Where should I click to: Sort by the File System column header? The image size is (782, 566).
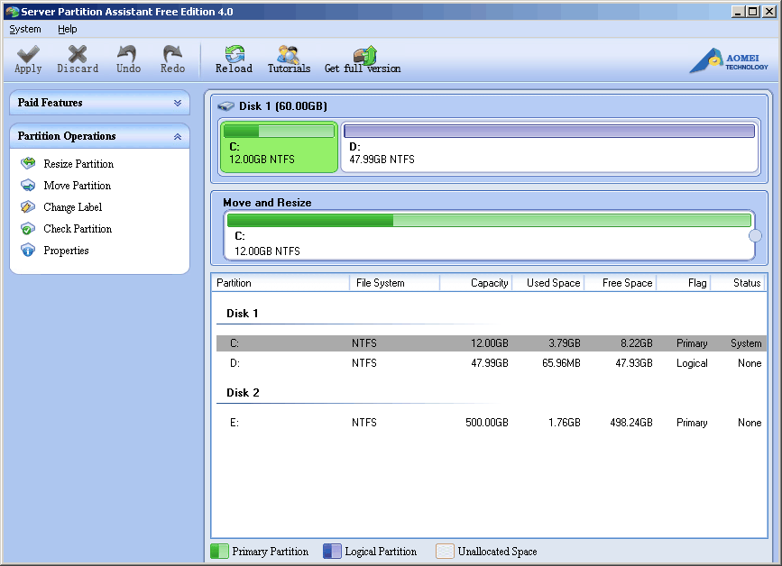tap(394, 282)
